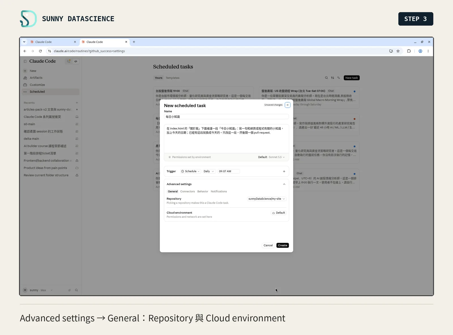Cancel the new scheduled task

tap(268, 245)
